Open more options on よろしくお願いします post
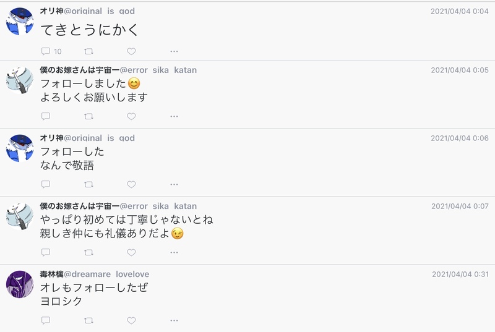The width and height of the screenshot is (495, 332). tap(174, 116)
